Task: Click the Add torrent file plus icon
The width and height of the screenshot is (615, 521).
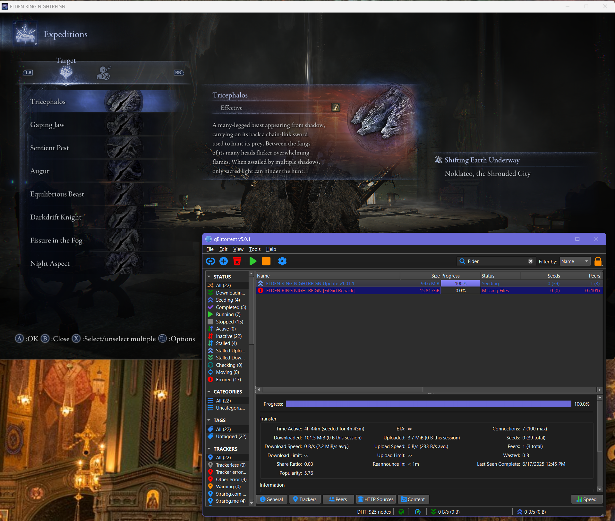Action: pos(224,261)
